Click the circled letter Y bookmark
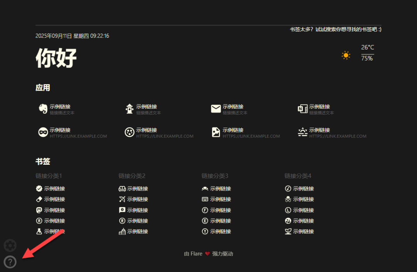This screenshot has width=417, height=272. (x=217, y=231)
